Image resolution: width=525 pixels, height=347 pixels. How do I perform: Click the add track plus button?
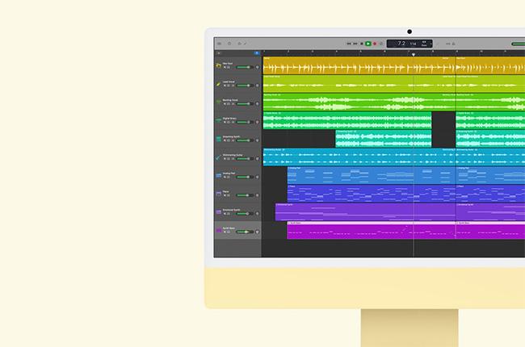(x=219, y=52)
